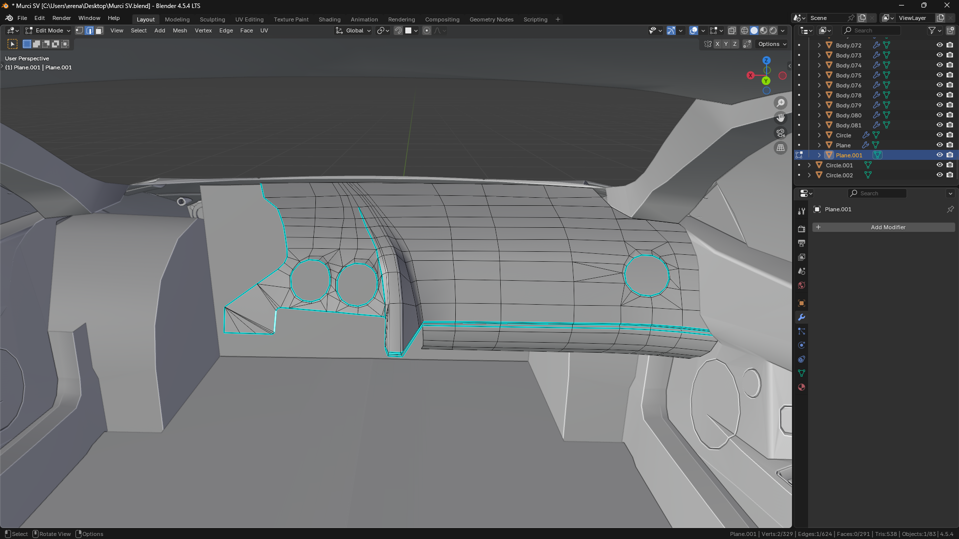This screenshot has height=539, width=959.
Task: Open the Edit Mode dropdown
Action: tap(48, 30)
